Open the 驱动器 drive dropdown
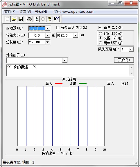Viewport: 140px width, 167px height. [47, 28]
